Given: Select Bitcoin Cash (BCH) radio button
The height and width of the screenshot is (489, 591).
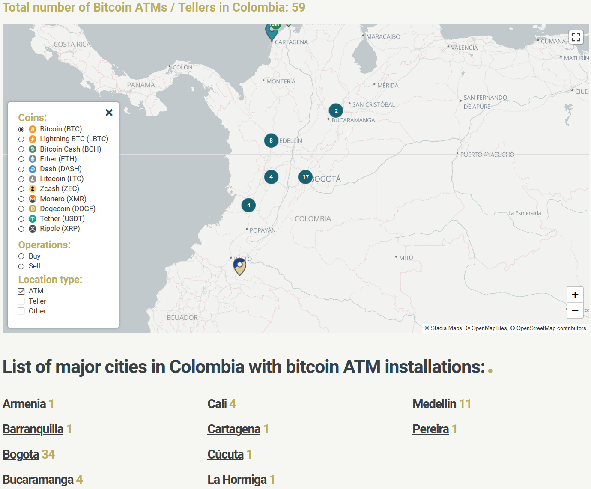Looking at the screenshot, I should pyautogui.click(x=21, y=149).
